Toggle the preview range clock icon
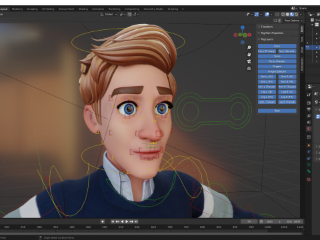 (x=261, y=221)
